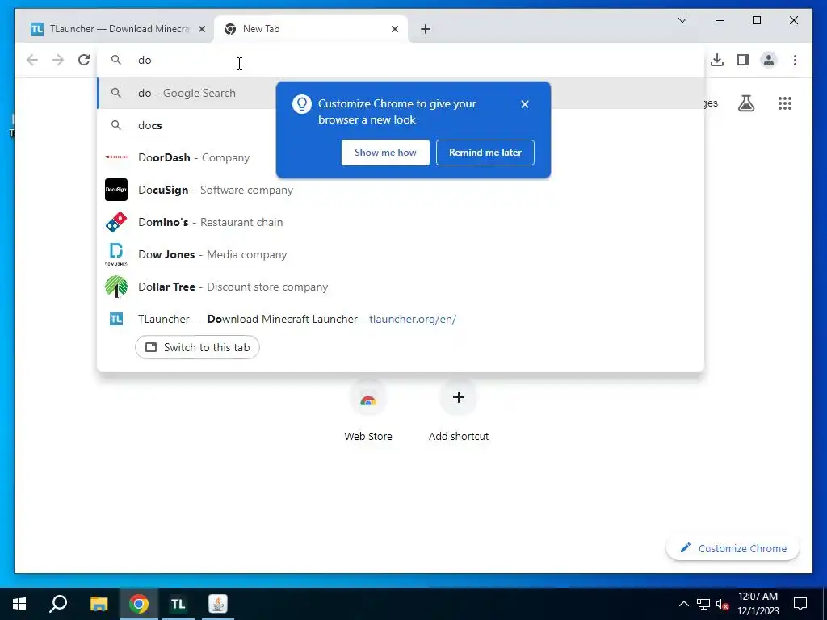Close the TLauncher tab
827x620 pixels.
[x=201, y=29]
